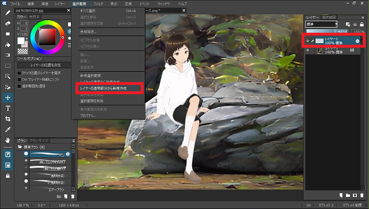This screenshot has height=209, width=369.
Task: Switch to 選択範囲 tab in layer panel
Action: point(329,17)
